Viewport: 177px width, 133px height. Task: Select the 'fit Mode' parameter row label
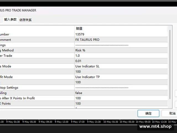coord(37,77)
